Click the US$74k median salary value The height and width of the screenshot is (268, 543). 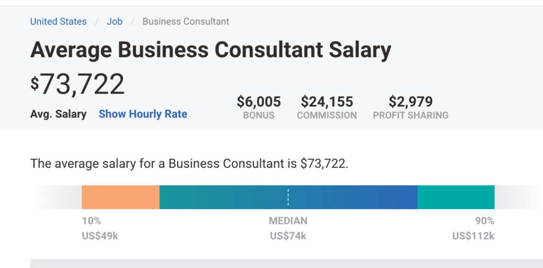pyautogui.click(x=288, y=236)
